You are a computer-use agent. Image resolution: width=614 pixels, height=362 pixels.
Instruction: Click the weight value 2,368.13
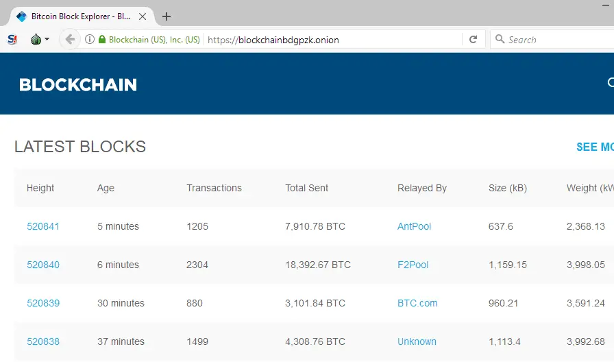tap(586, 226)
